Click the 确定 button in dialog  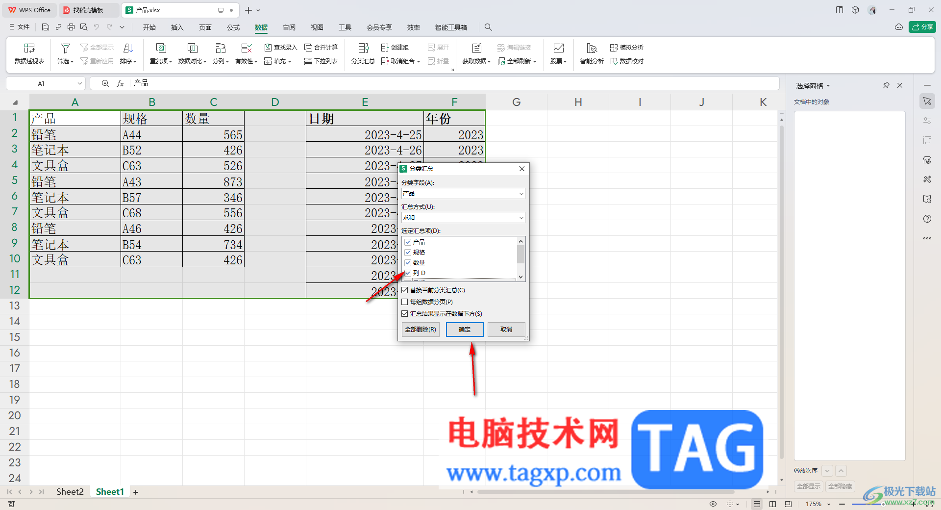(x=465, y=330)
